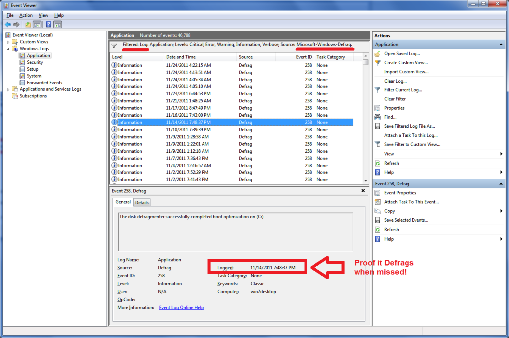This screenshot has height=338, width=509.
Task: Toggle the Show/Hide console tree icon
Action: pyautogui.click(x=37, y=24)
